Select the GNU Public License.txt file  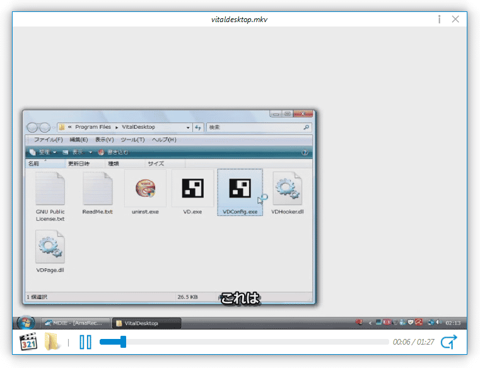pos(50,196)
